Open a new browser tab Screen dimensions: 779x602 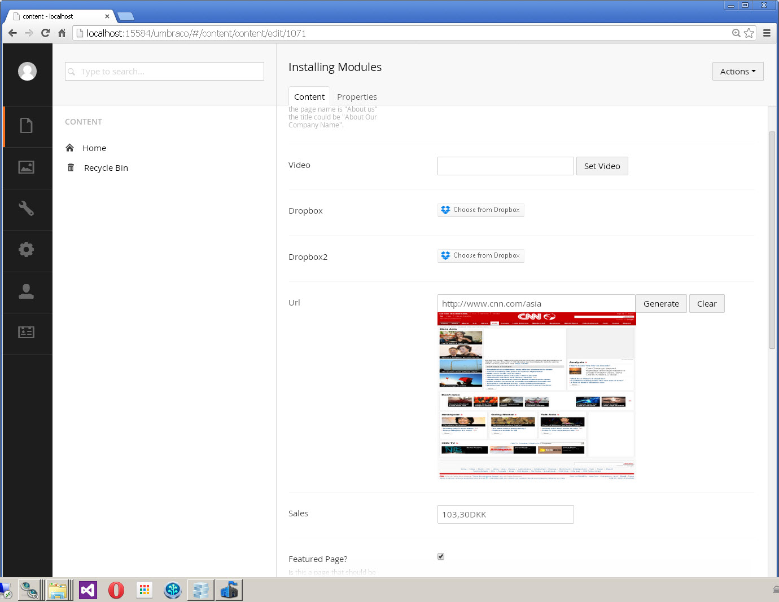pos(125,16)
